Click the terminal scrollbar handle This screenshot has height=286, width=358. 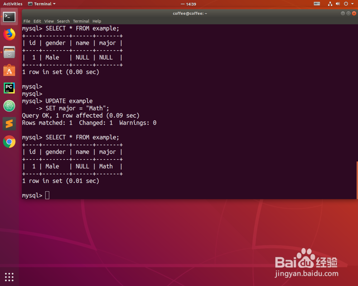[x=357, y=180]
